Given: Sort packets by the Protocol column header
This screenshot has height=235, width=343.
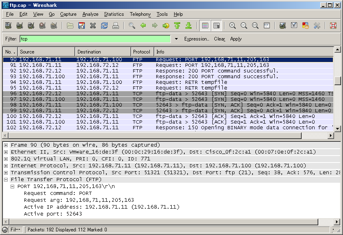Looking at the screenshot, I should pos(142,52).
